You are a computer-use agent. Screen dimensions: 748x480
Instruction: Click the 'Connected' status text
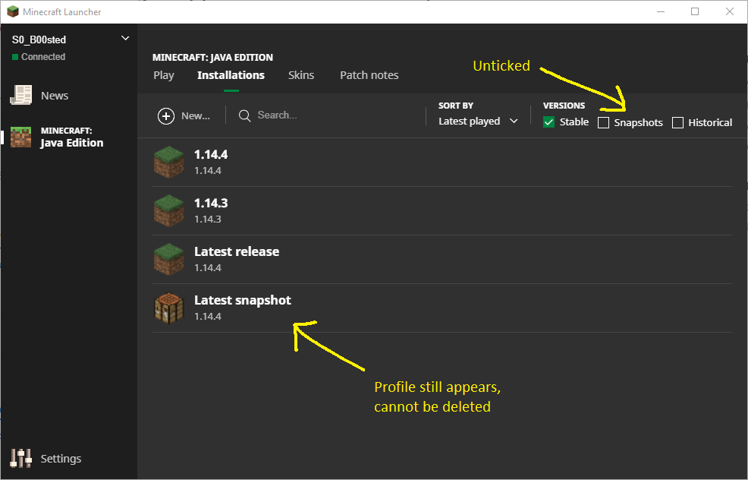coord(43,56)
